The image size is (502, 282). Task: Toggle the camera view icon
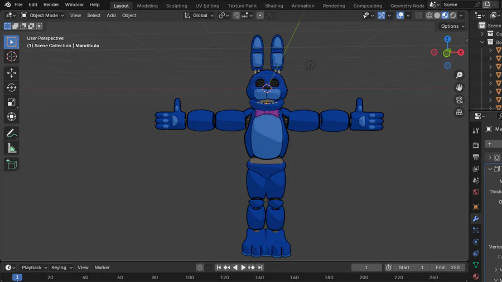click(x=459, y=100)
